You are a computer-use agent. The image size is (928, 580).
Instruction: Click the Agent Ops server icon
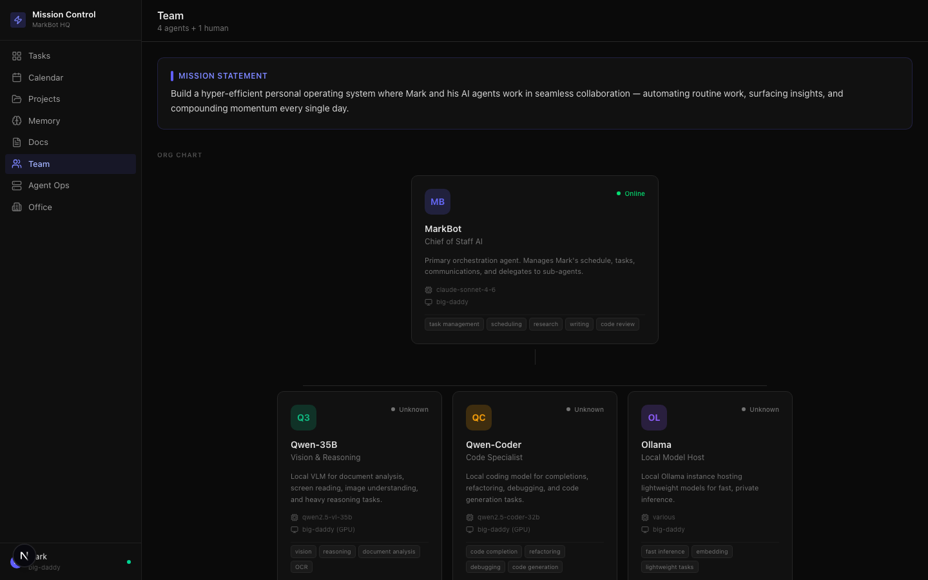coord(17,186)
